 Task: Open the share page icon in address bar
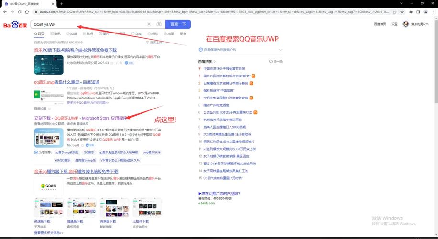[x=394, y=12]
